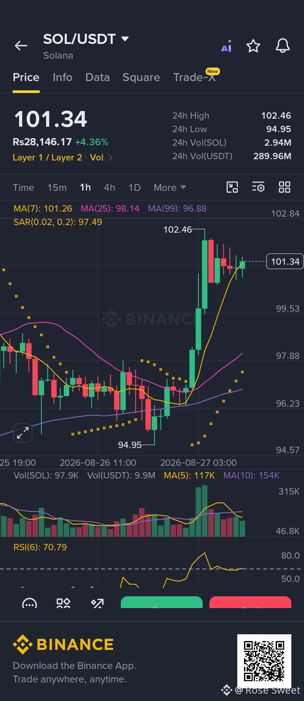The width and height of the screenshot is (304, 701).
Task: Open the widgets icon in bottom bar
Action: [63, 603]
